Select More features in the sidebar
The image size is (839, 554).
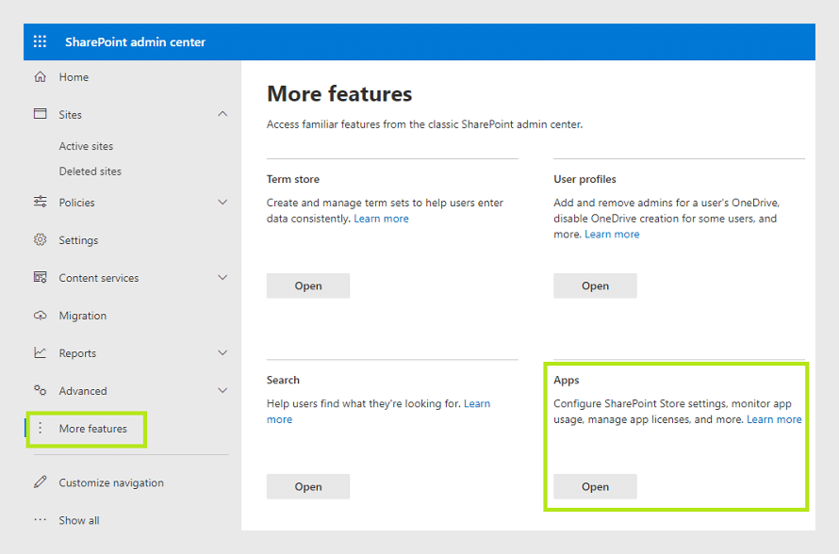click(92, 429)
